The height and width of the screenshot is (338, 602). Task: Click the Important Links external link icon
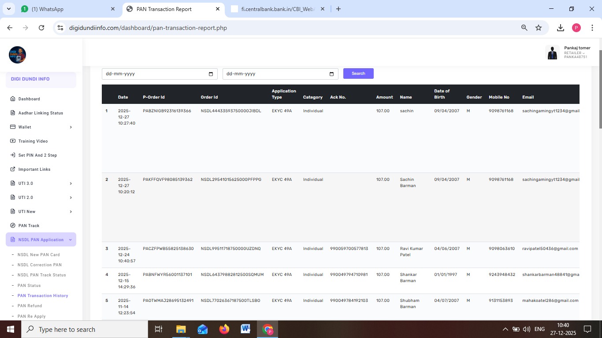(13, 169)
